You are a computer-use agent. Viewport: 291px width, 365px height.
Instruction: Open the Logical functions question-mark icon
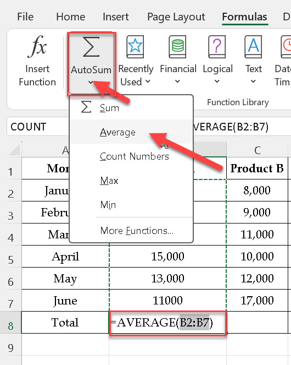point(217,47)
